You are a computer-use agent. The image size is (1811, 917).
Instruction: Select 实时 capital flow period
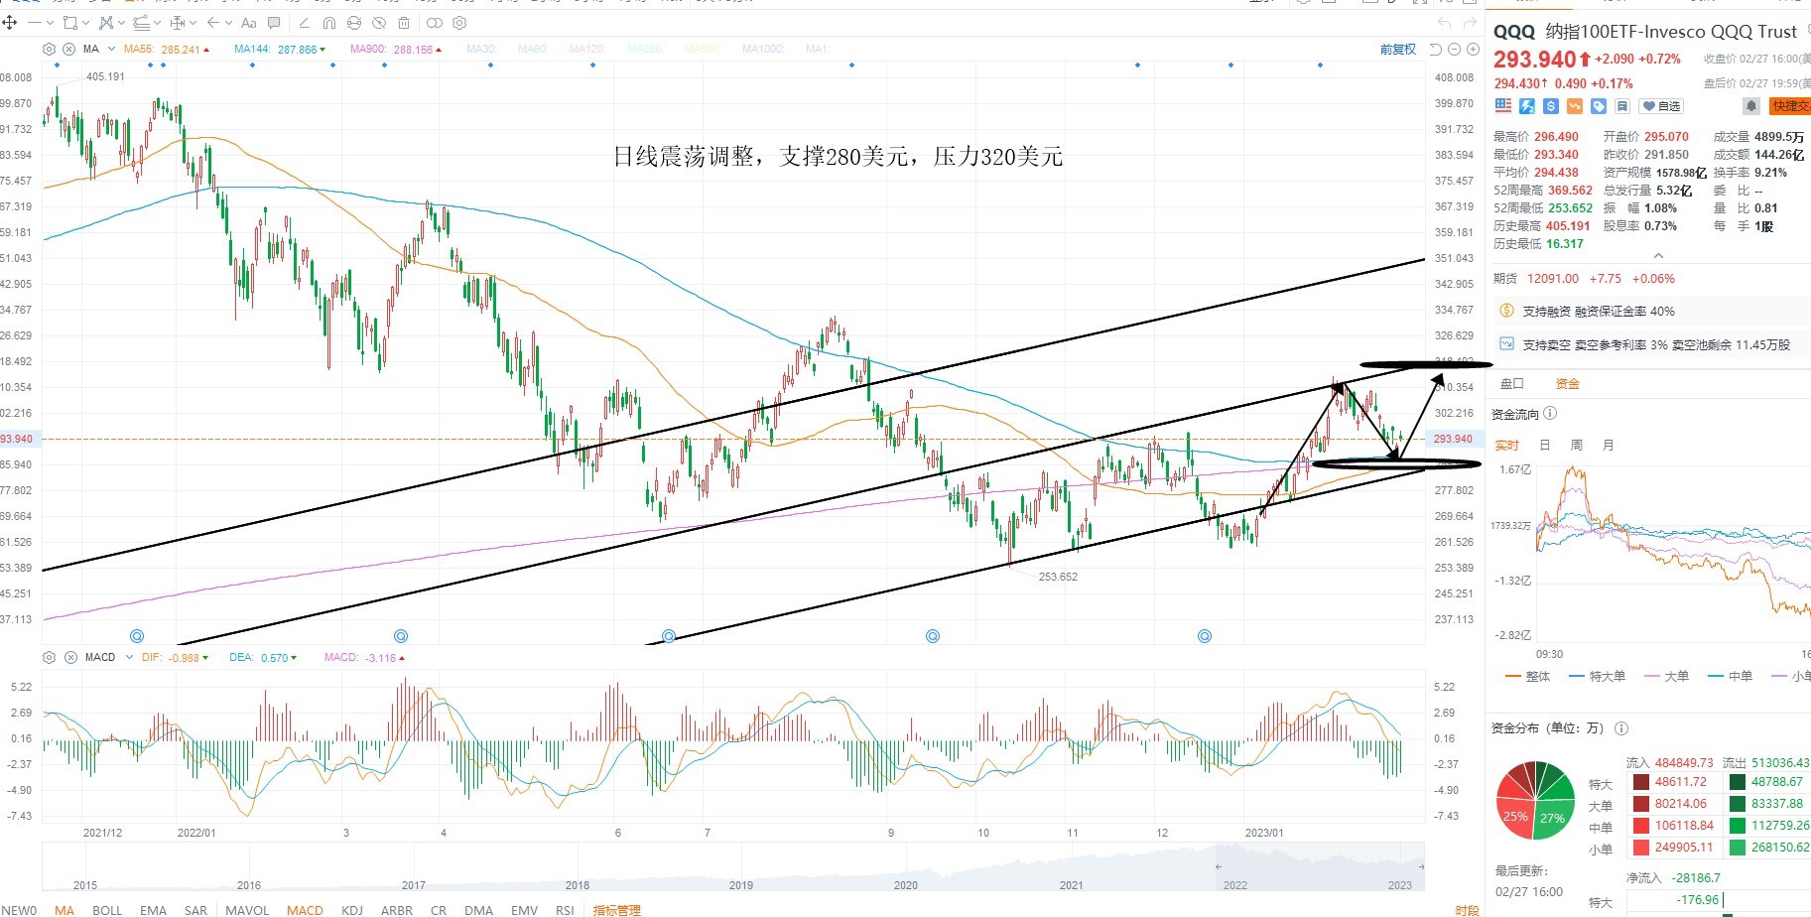coord(1506,446)
